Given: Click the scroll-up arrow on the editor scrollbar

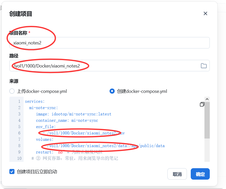Looking at the screenshot, I should coord(207,99).
